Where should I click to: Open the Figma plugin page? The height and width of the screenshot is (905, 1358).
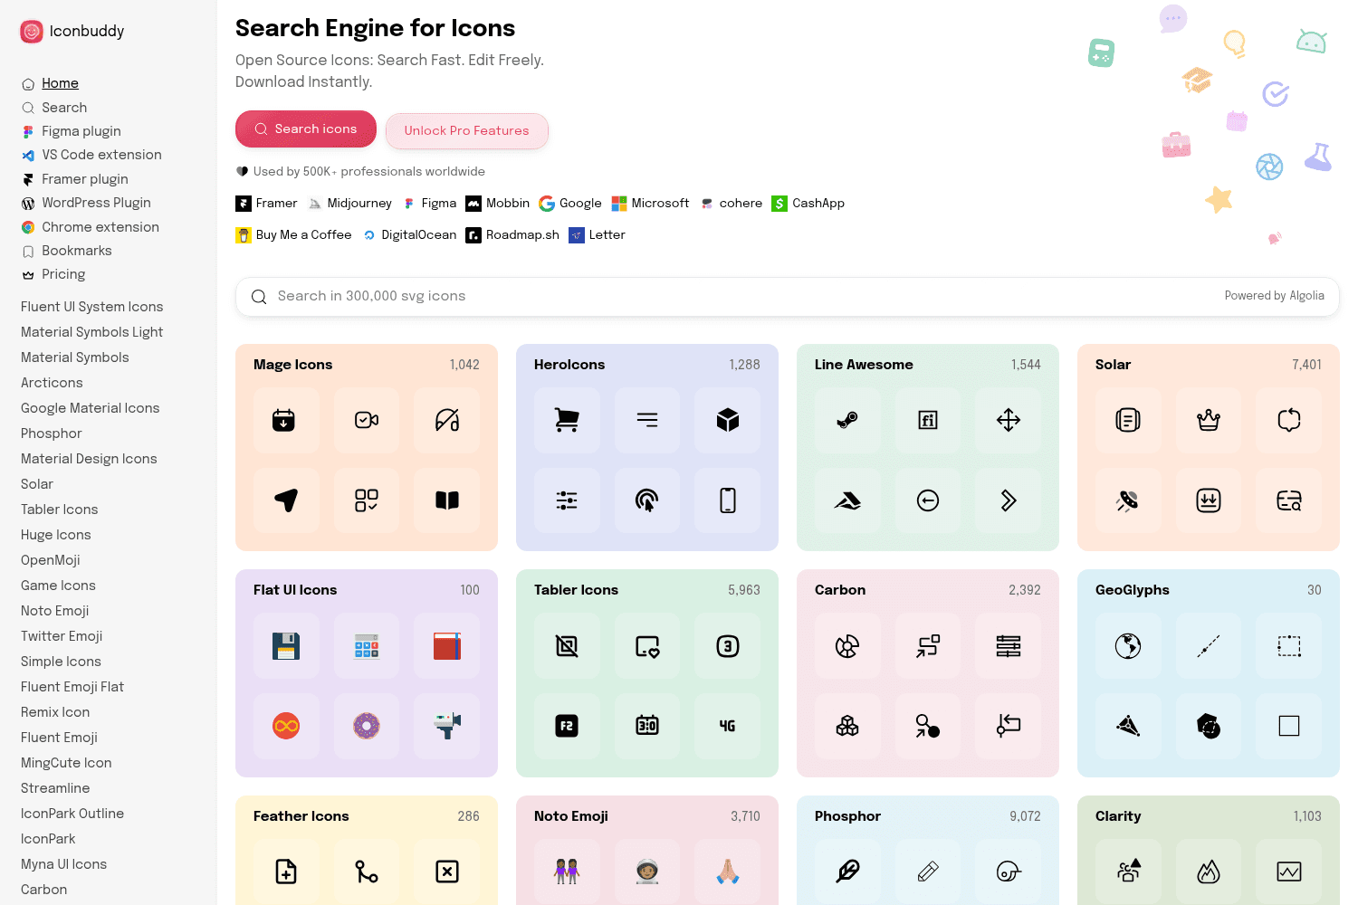(x=81, y=131)
